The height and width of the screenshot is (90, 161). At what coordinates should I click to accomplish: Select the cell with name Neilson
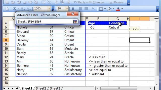(27, 74)
